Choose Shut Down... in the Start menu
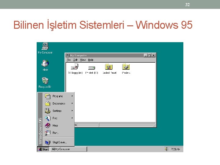Screen dimensions: 220x165 [x=58, y=142]
